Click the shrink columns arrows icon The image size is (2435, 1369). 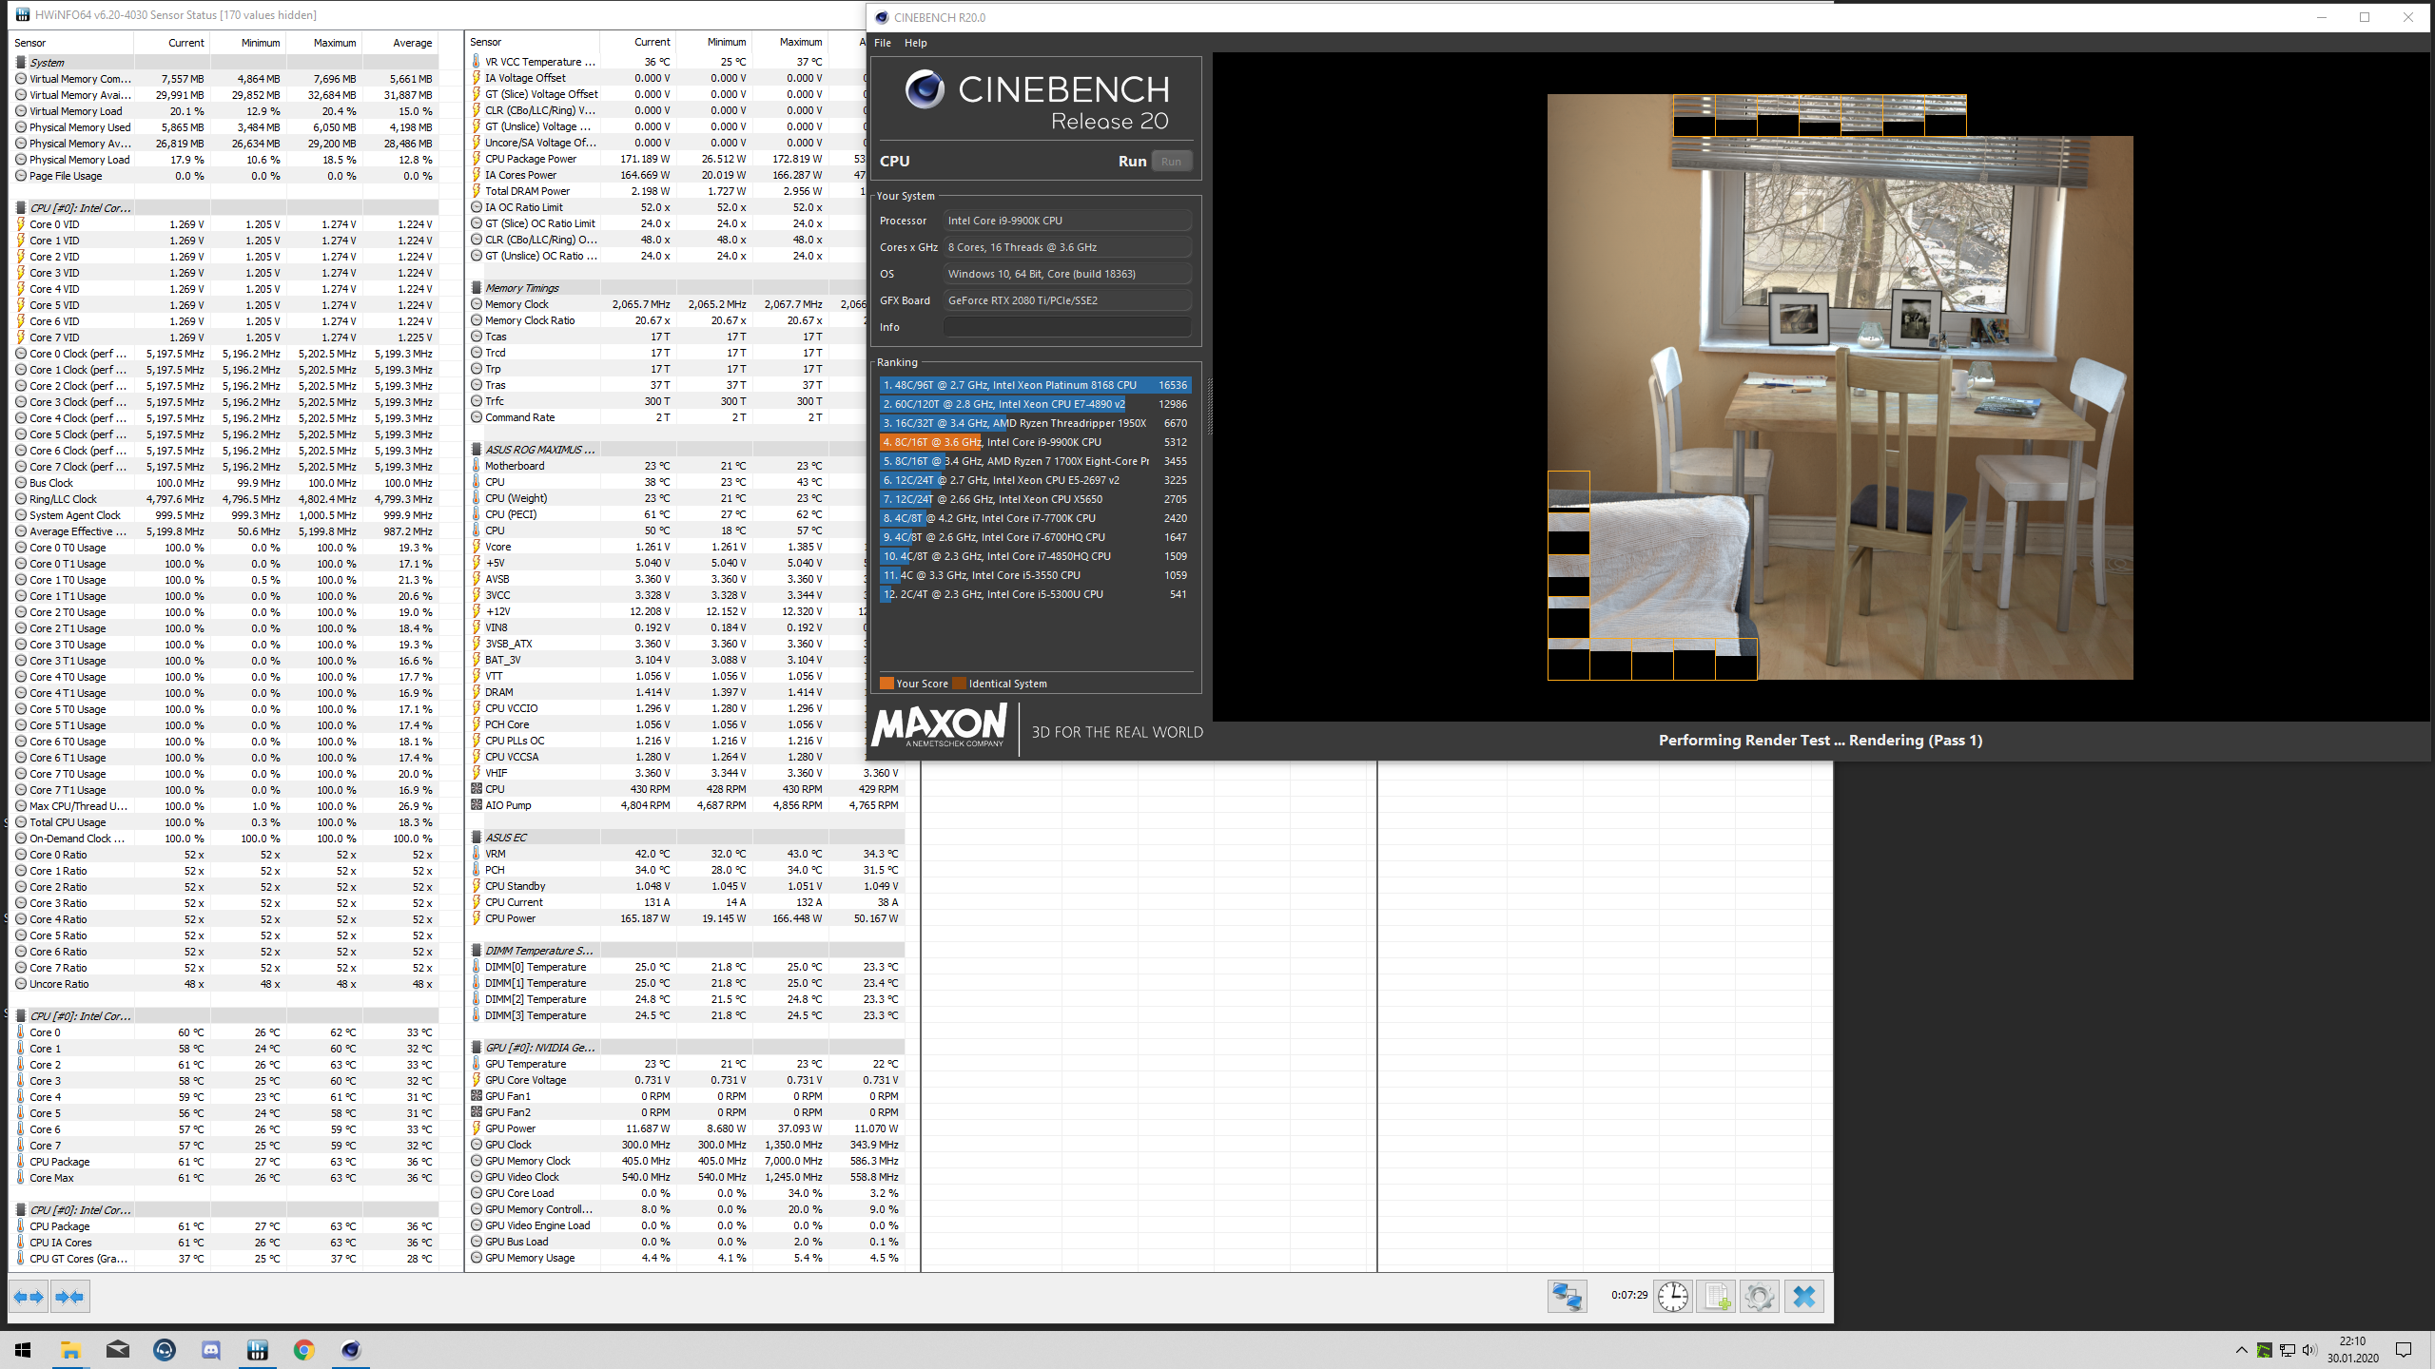click(x=69, y=1297)
